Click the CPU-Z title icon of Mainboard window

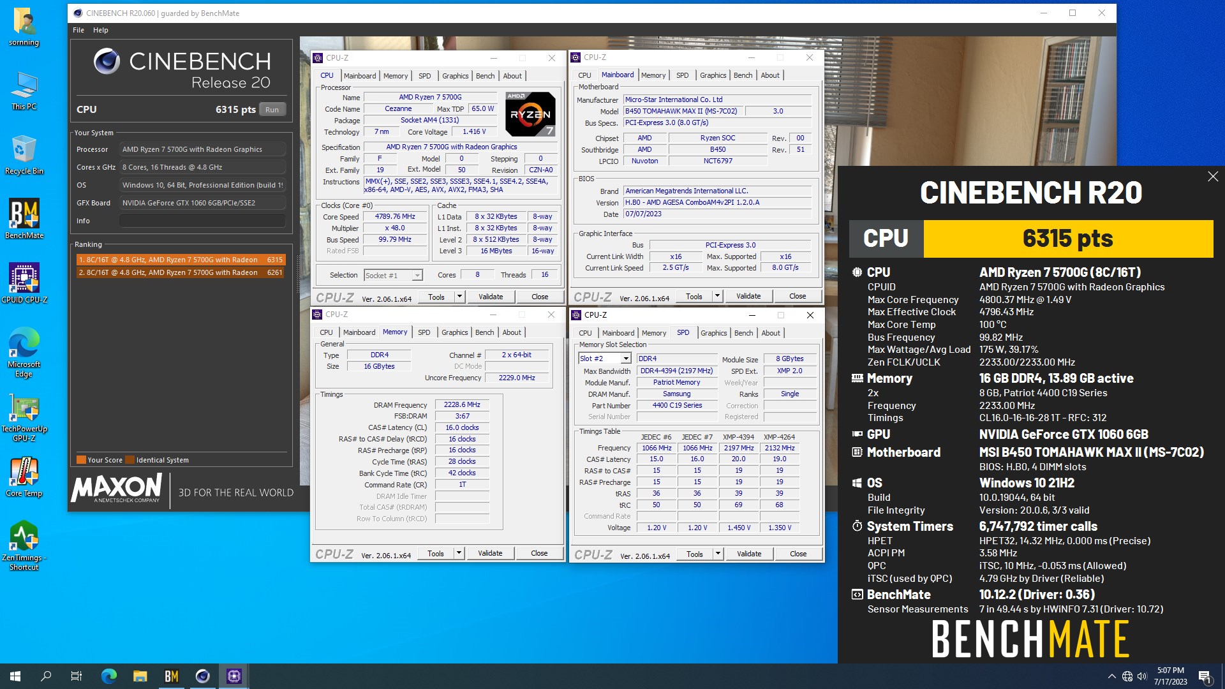tap(575, 57)
